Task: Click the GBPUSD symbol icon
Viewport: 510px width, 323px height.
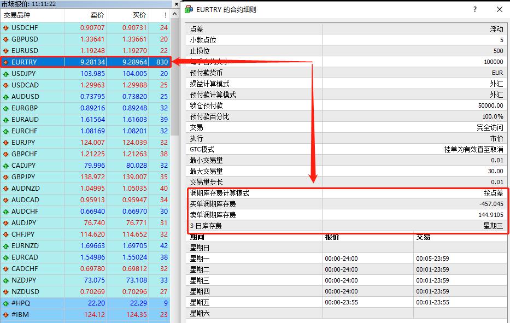Action: point(5,38)
